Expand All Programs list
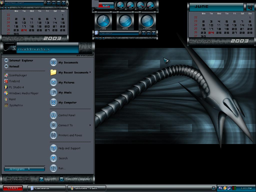This screenshot has height=192, width=256. pos(24,169)
